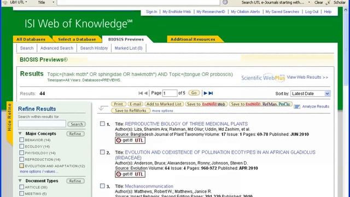The height and width of the screenshot is (197, 350).
Task: Go to next results page arrow
Action: coord(206,93)
